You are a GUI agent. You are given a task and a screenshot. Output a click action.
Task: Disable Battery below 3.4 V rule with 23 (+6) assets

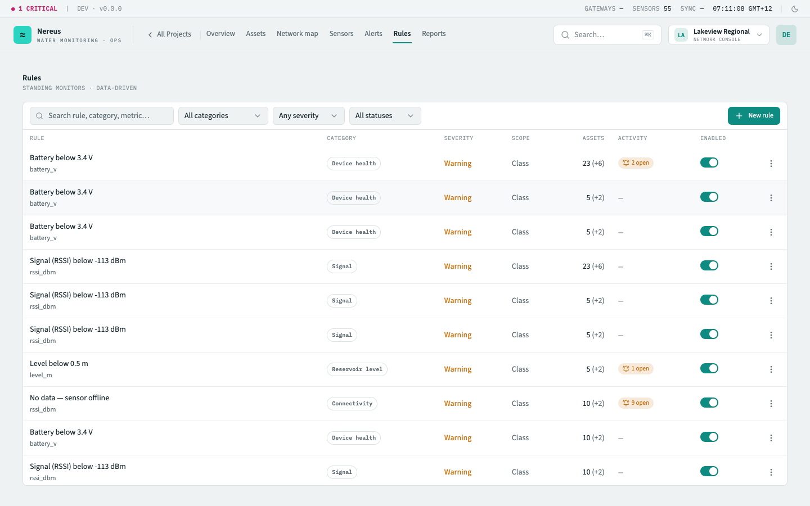click(709, 162)
